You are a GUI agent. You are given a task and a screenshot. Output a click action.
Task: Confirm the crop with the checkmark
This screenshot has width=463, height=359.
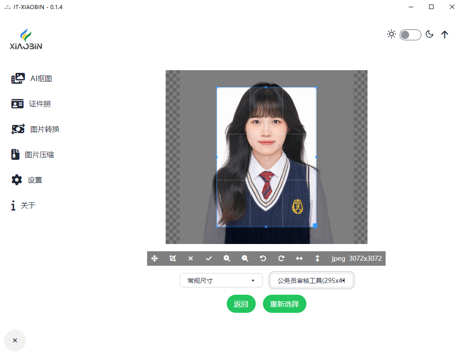click(209, 258)
